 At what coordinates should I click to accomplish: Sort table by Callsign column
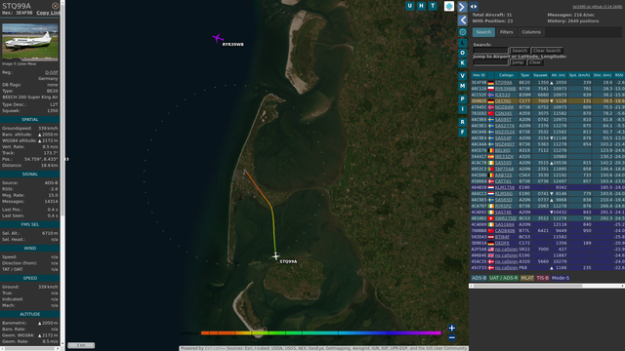506,75
